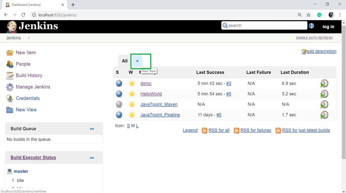Image resolution: width=346 pixels, height=193 pixels.
Task: Focus the Jenkins search box
Action: (264, 25)
